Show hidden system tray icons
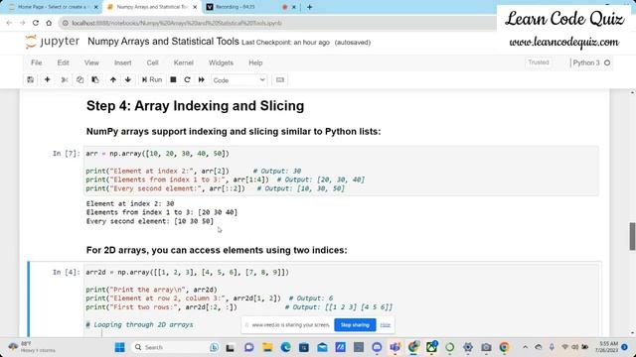This screenshot has width=636, height=357. pos(526,347)
